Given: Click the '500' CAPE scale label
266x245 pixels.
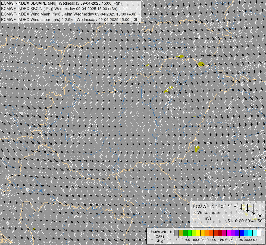Looking at the screenshot, I should click(196, 240).
